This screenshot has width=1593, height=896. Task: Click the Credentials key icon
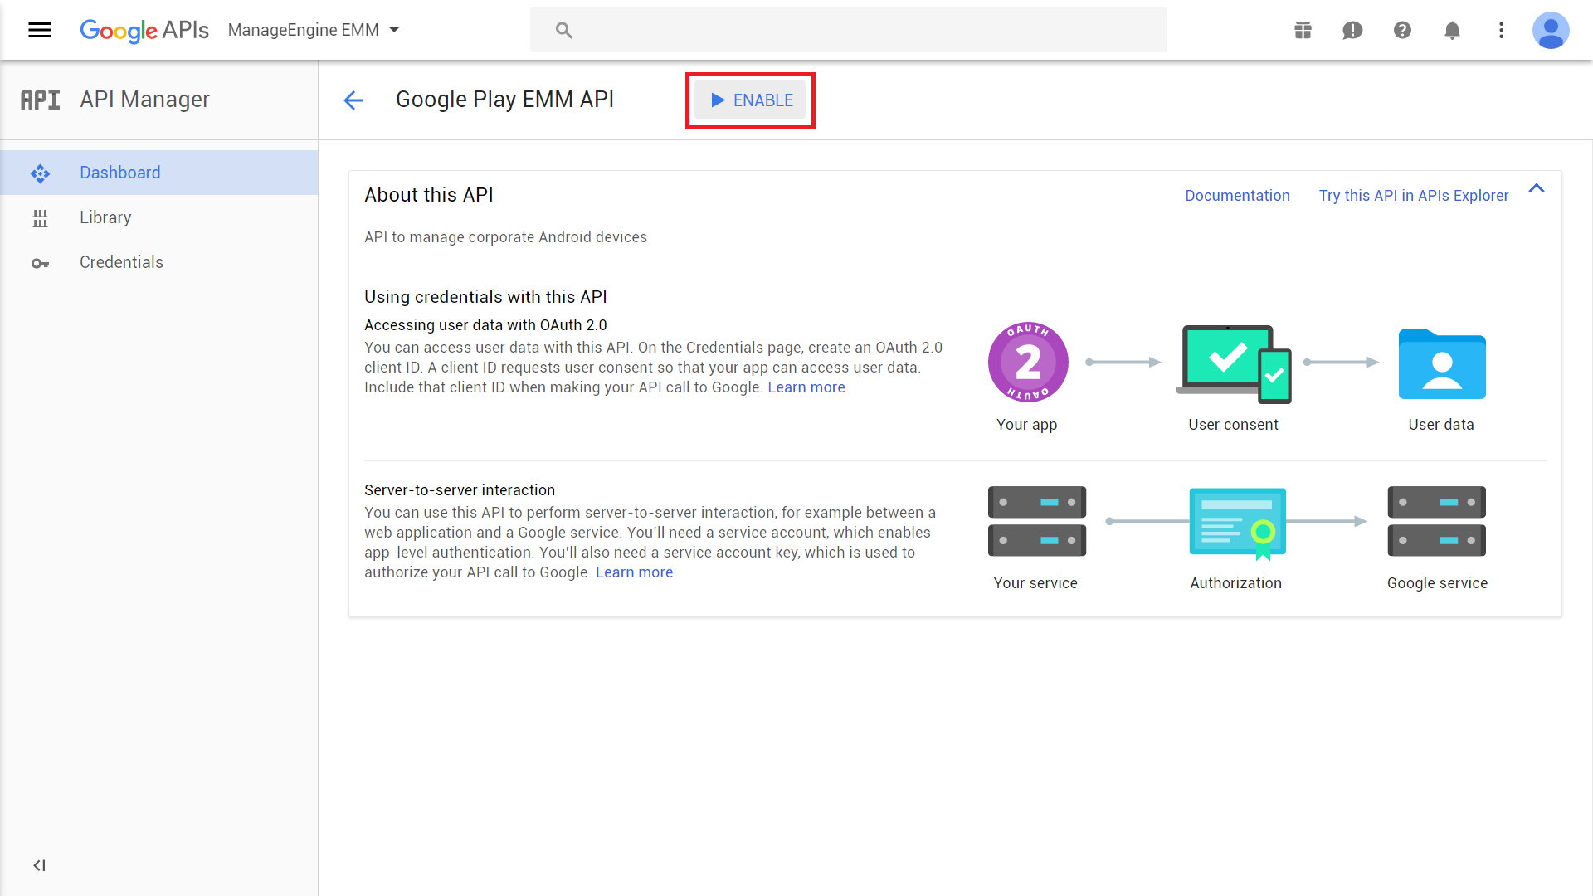[40, 263]
